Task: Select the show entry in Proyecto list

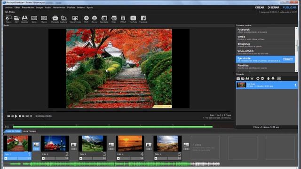Action: [267, 85]
